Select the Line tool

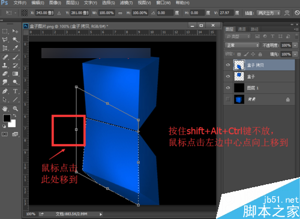click(x=15, y=100)
